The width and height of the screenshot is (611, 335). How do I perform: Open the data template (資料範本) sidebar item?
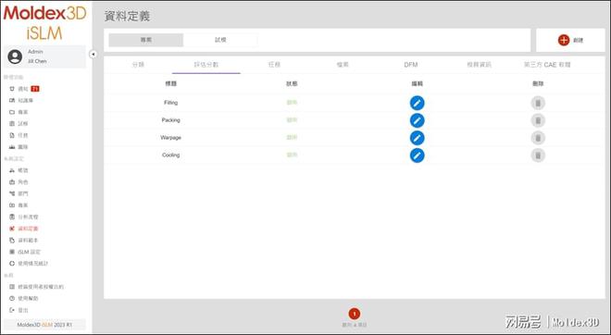24,241
